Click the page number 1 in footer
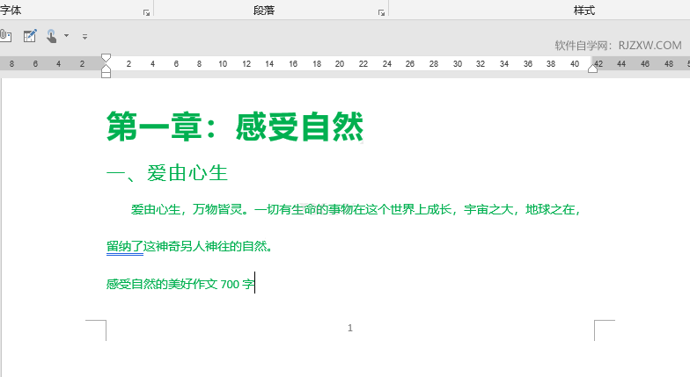This screenshot has height=377, width=690. click(350, 328)
